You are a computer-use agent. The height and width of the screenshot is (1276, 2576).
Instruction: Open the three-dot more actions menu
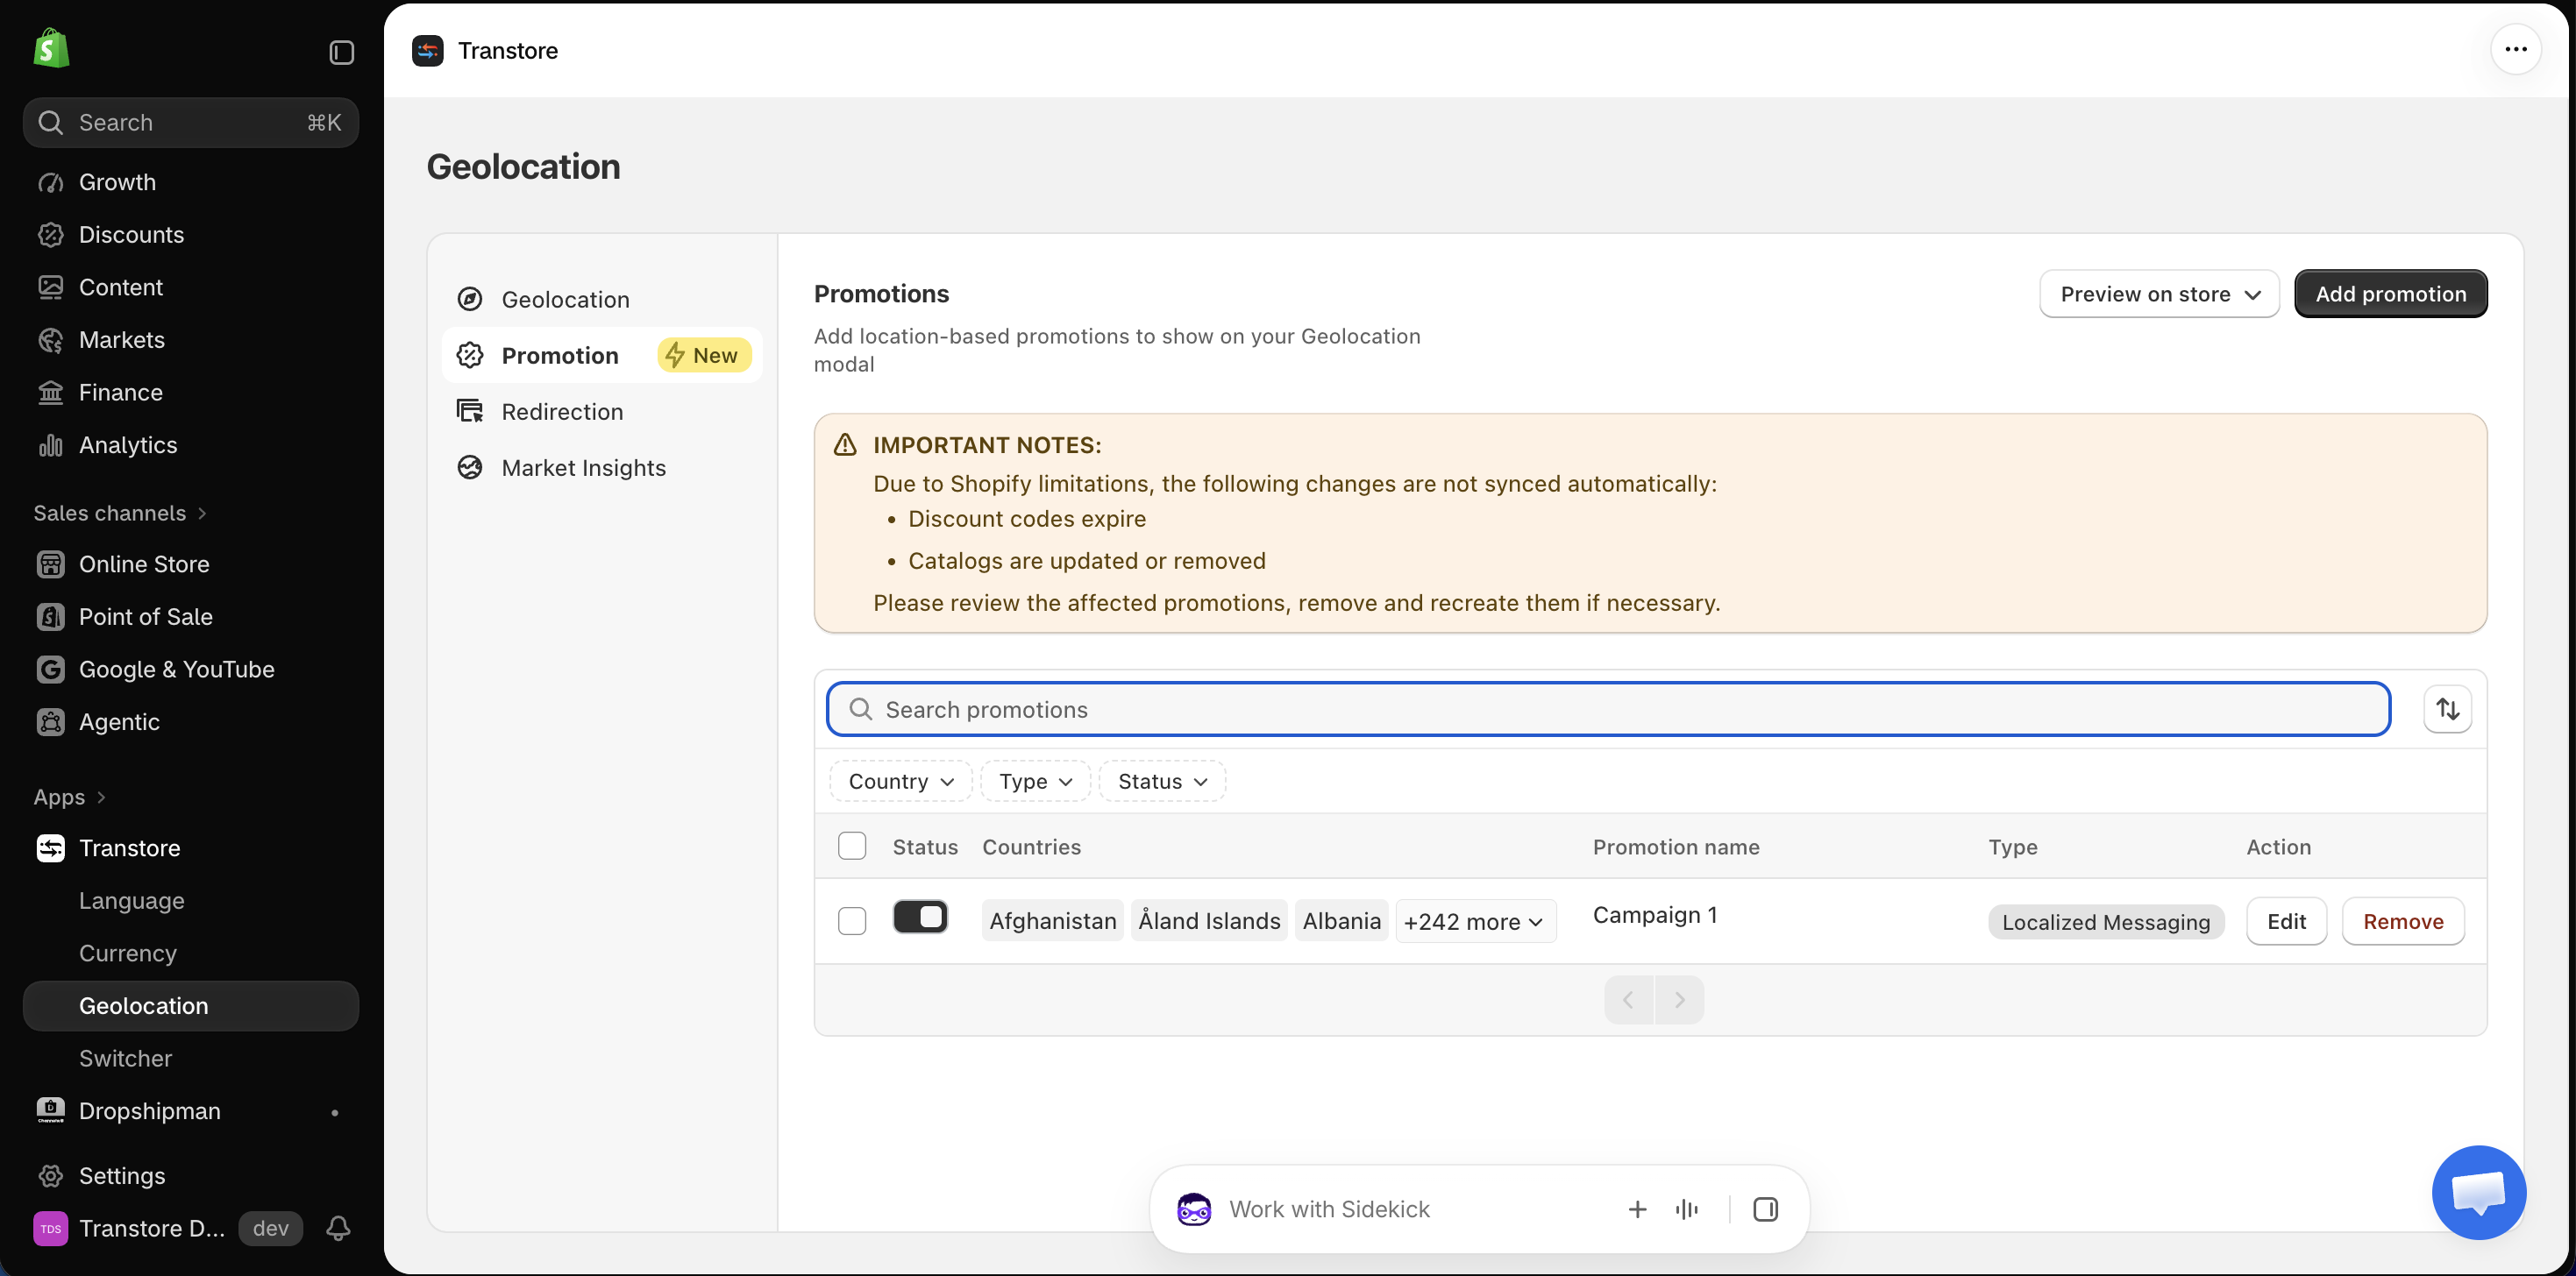tap(2515, 49)
